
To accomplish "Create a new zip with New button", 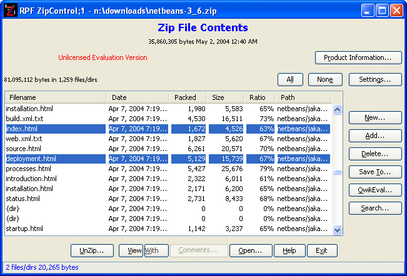I will coord(375,117).
